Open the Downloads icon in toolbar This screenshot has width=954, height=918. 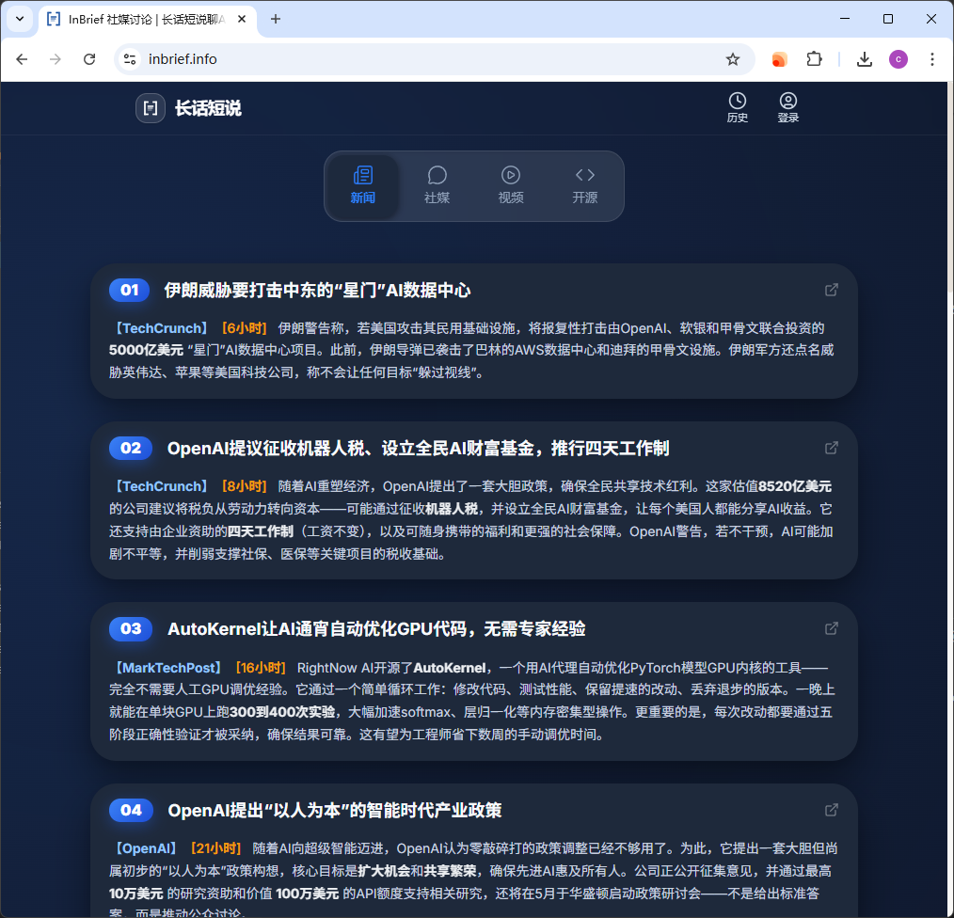(x=865, y=59)
